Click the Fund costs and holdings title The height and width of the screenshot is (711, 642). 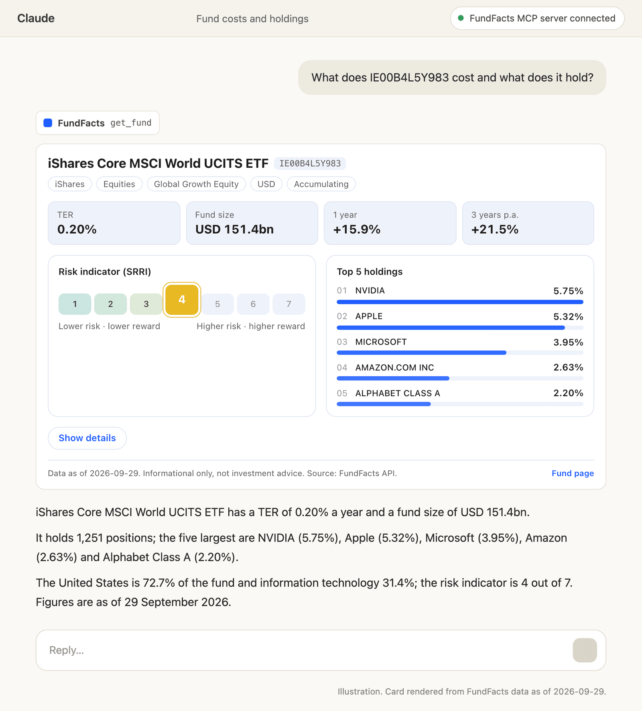tap(252, 19)
